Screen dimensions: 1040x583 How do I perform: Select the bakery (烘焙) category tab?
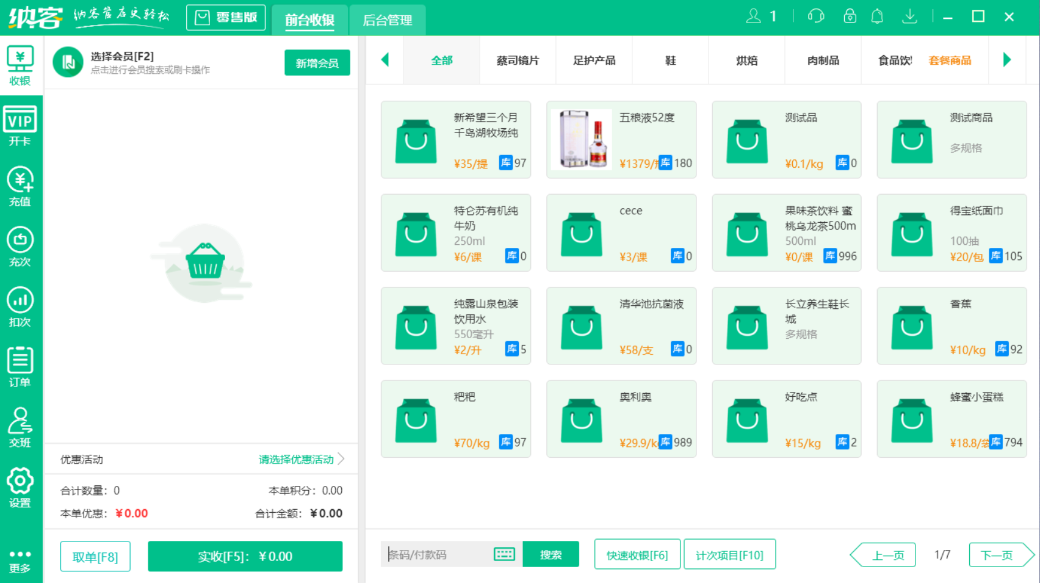(x=746, y=60)
